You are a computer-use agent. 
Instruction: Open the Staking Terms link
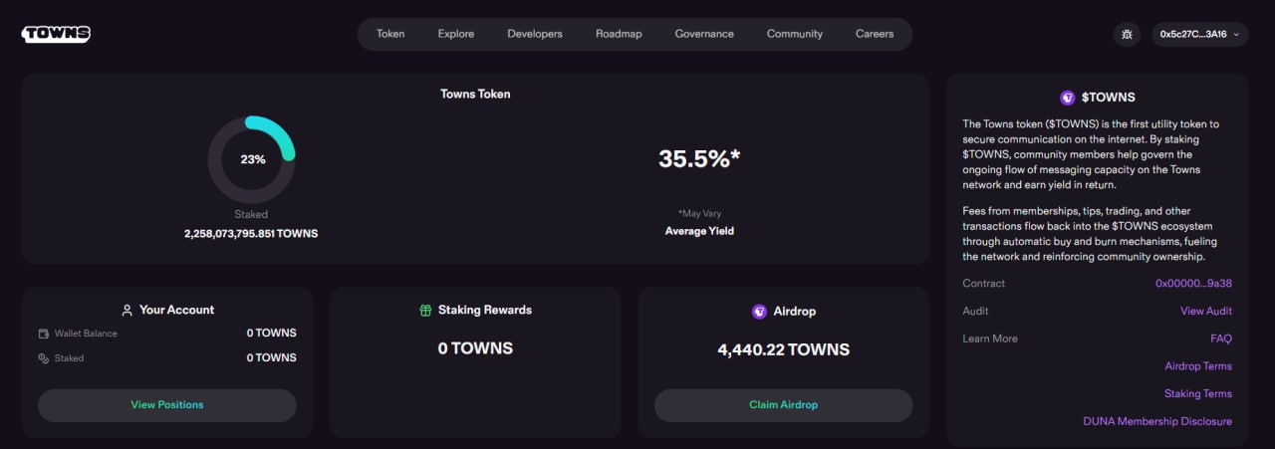tap(1198, 394)
